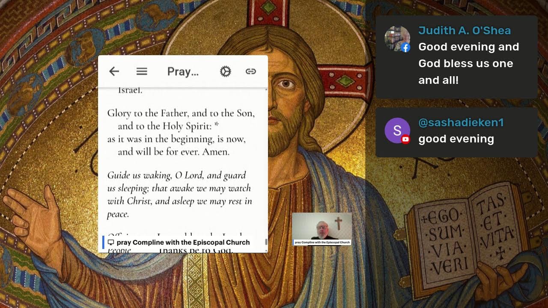Open the settings gear in prayer app
548x308 pixels.
click(x=226, y=71)
